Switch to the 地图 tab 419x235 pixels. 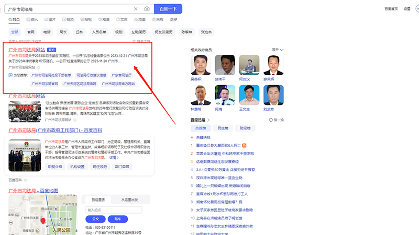140,19
